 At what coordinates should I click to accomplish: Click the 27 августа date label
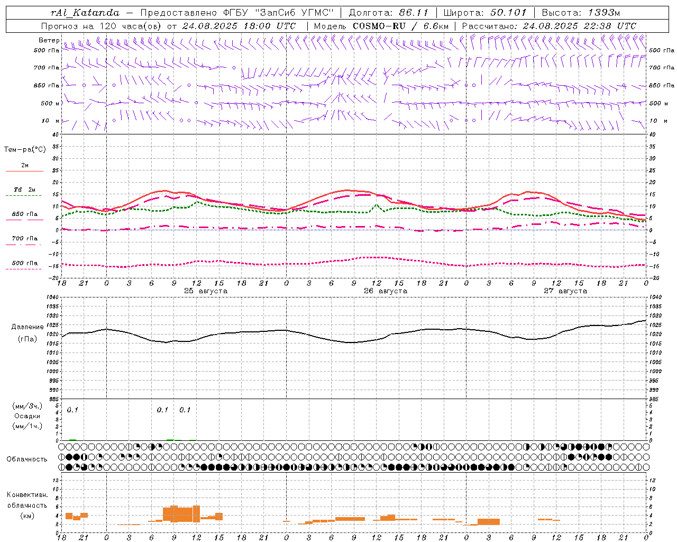(x=565, y=291)
